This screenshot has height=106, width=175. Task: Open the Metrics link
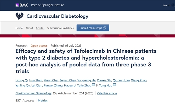click(43, 101)
